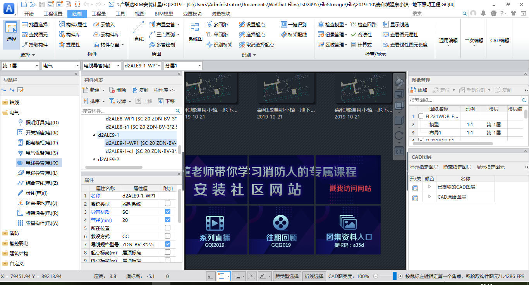Viewport: 529px width, 285px height.
Task: Click 删除 in component list toolbar
Action: (117, 90)
